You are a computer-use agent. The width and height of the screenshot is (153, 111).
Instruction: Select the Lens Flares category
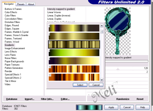coord(10,55)
